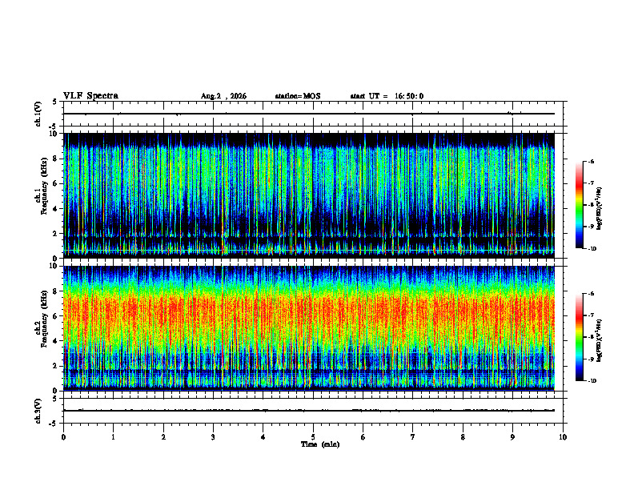Image resolution: width=634 pixels, height=490 pixels.
Task: Click the time axis tick label "5"
Action: pyautogui.click(x=313, y=437)
